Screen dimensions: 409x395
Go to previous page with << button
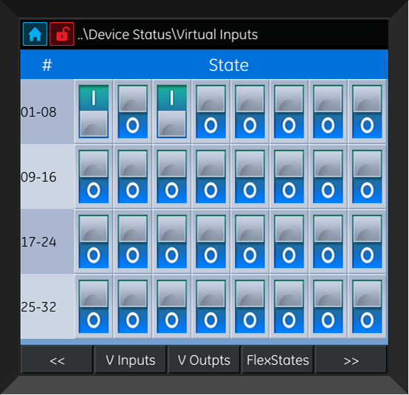click(57, 360)
